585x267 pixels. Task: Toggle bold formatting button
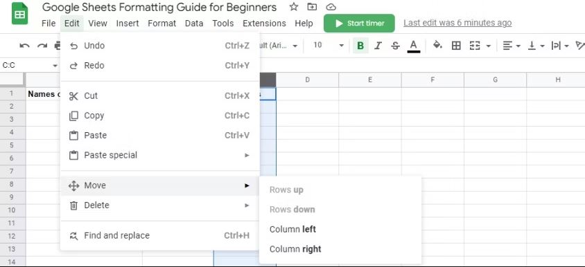[360, 46]
